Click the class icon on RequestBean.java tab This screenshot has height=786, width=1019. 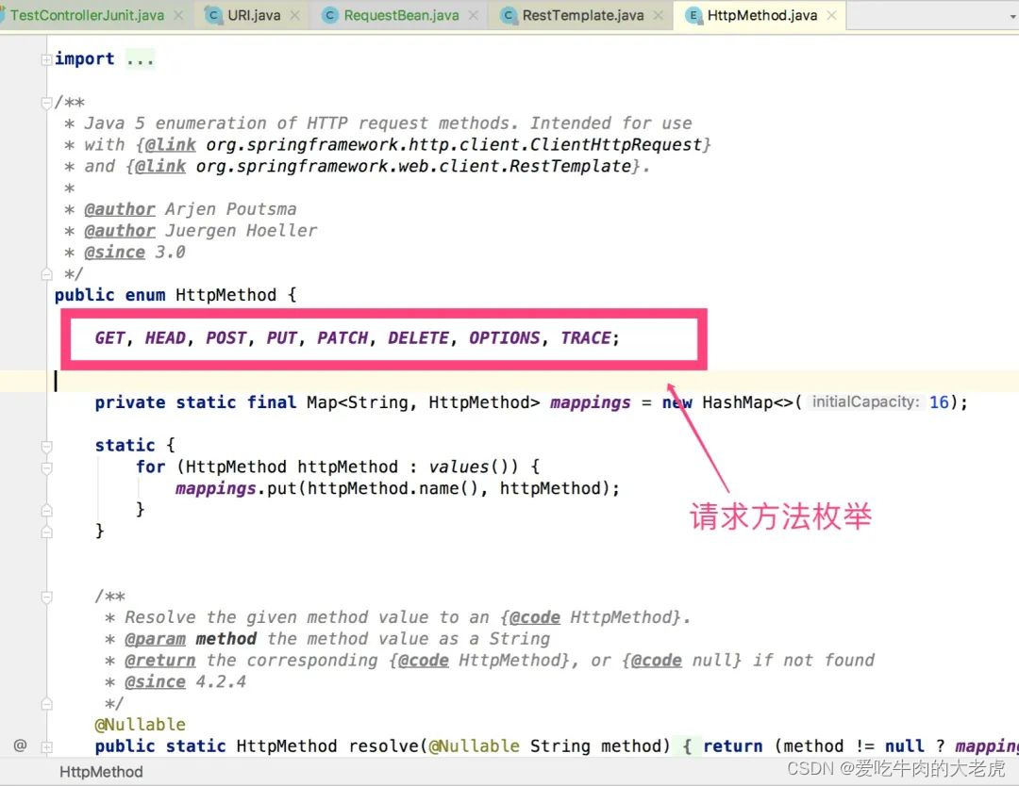[329, 15]
